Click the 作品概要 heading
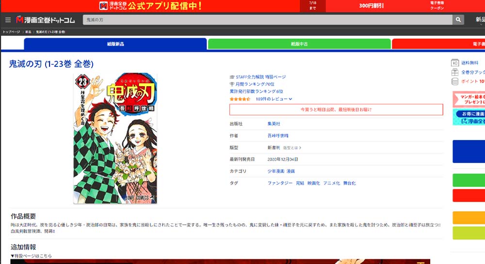Image resolution: width=485 pixels, height=264 pixels. click(x=23, y=216)
